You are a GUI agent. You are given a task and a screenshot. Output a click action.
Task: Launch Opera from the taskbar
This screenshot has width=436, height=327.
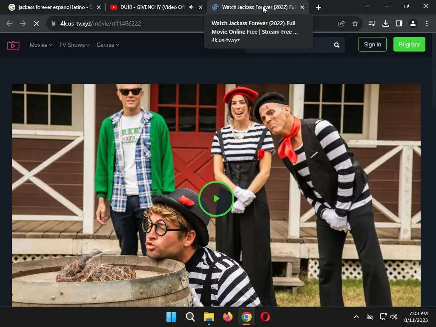coord(265,317)
